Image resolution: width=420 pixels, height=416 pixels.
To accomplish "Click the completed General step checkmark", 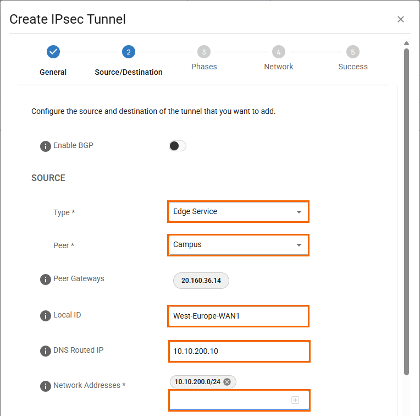I will tap(53, 52).
